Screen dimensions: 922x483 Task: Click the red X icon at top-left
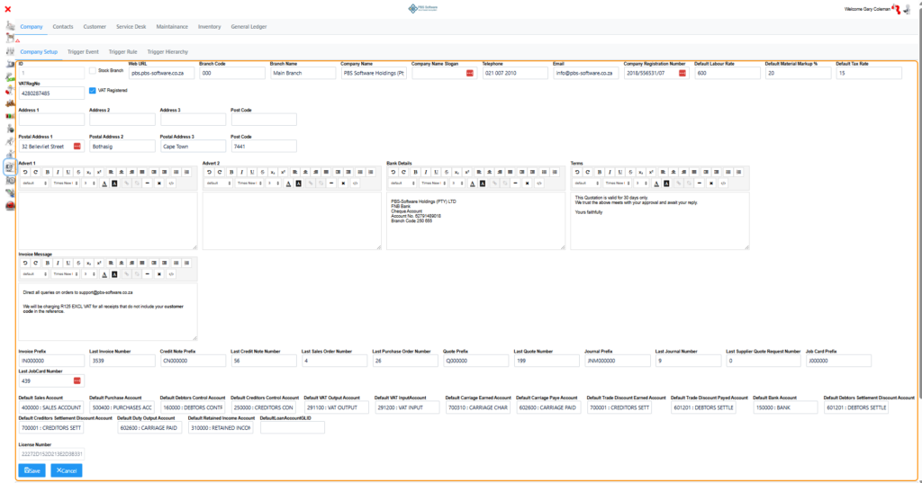coord(8,9)
